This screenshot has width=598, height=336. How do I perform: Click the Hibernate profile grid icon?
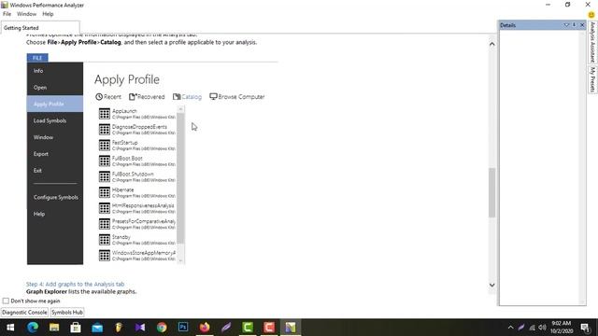click(105, 192)
